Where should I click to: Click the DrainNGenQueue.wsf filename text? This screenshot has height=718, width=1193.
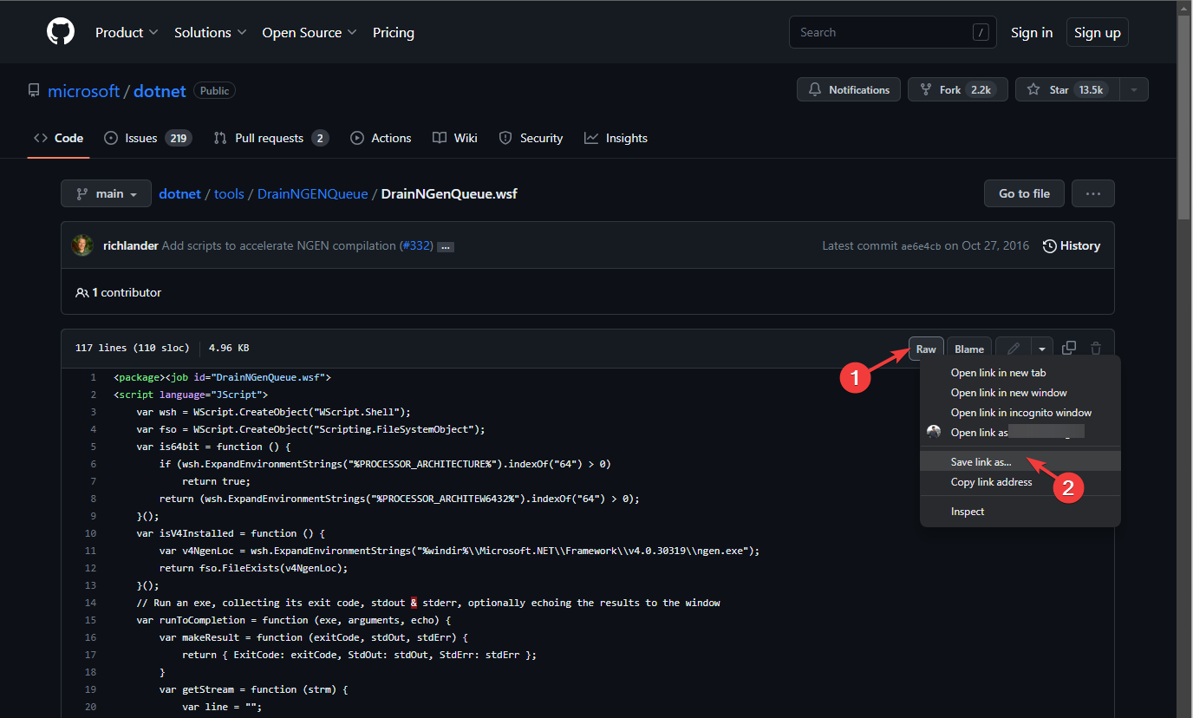(449, 193)
